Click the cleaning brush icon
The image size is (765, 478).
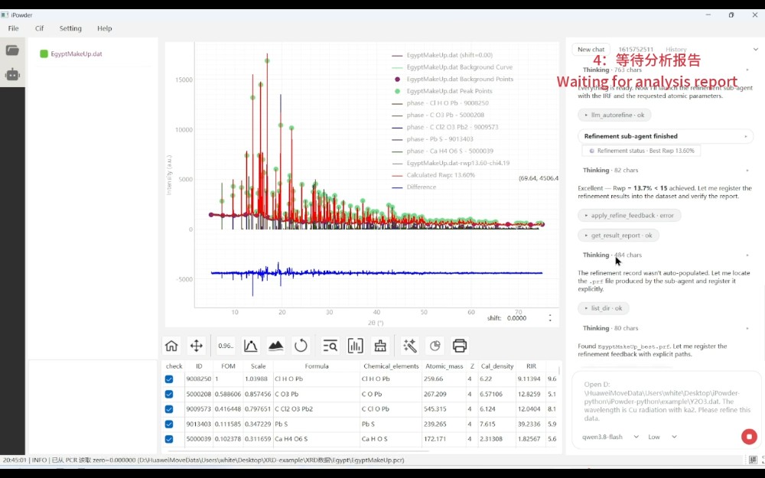(380, 346)
